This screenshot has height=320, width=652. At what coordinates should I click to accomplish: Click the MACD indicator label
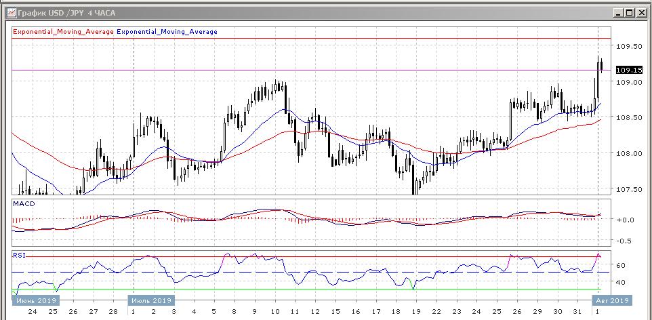pos(24,204)
